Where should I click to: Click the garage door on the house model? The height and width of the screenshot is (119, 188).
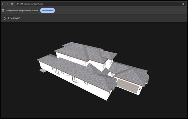tap(128, 86)
